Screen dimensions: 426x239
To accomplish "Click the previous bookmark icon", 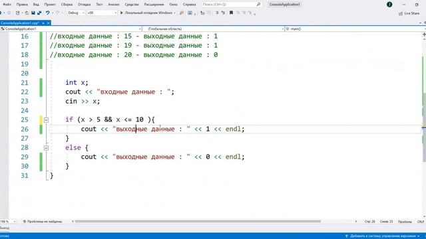I will tap(238, 13).
